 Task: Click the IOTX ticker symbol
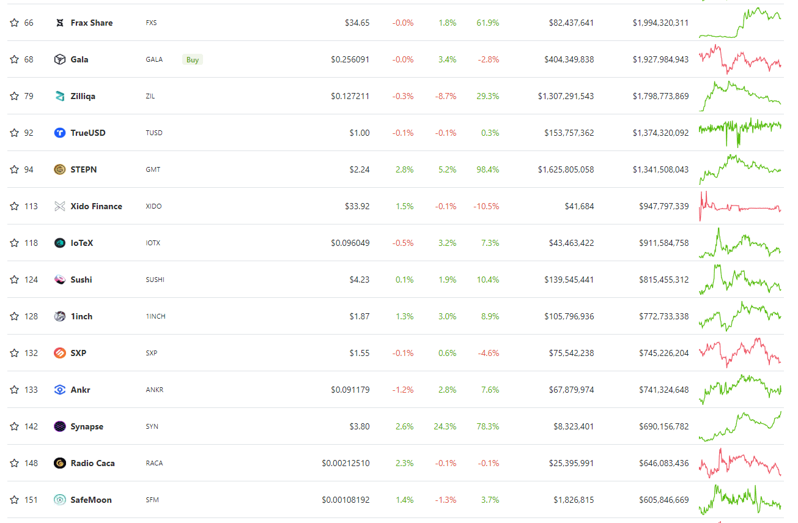coord(153,243)
